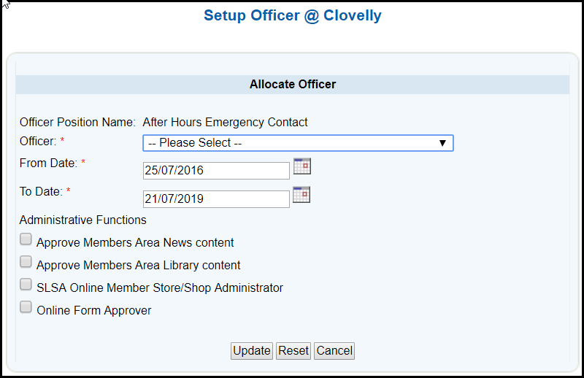Enable Approve Members Area Library content checkbox

[26, 262]
